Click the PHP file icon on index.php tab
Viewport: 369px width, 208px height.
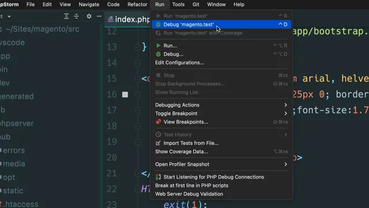click(110, 19)
